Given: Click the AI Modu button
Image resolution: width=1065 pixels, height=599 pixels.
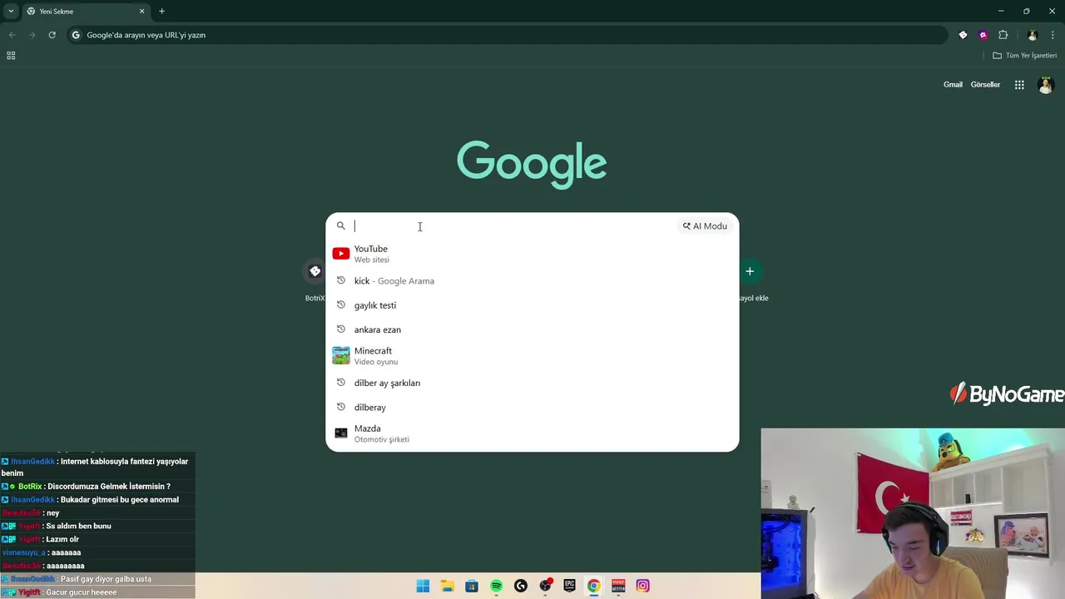Looking at the screenshot, I should pyautogui.click(x=705, y=225).
